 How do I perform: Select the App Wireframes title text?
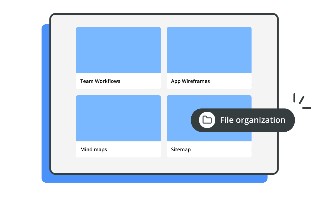click(190, 81)
